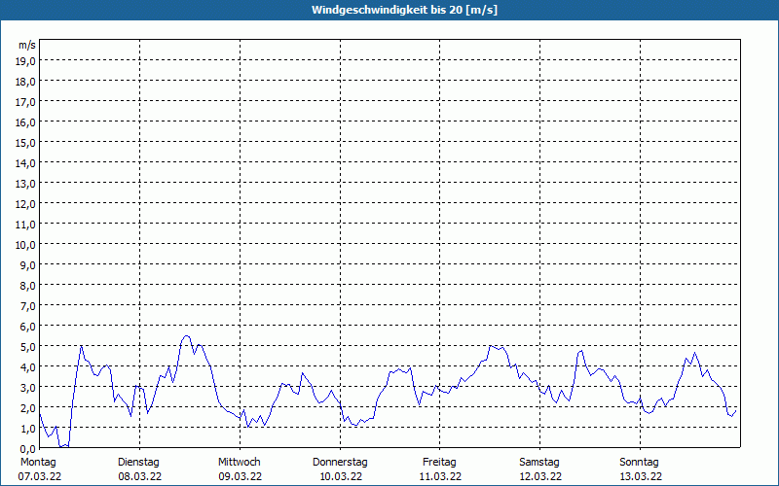Click the 10.03.22 date label

[x=341, y=476]
